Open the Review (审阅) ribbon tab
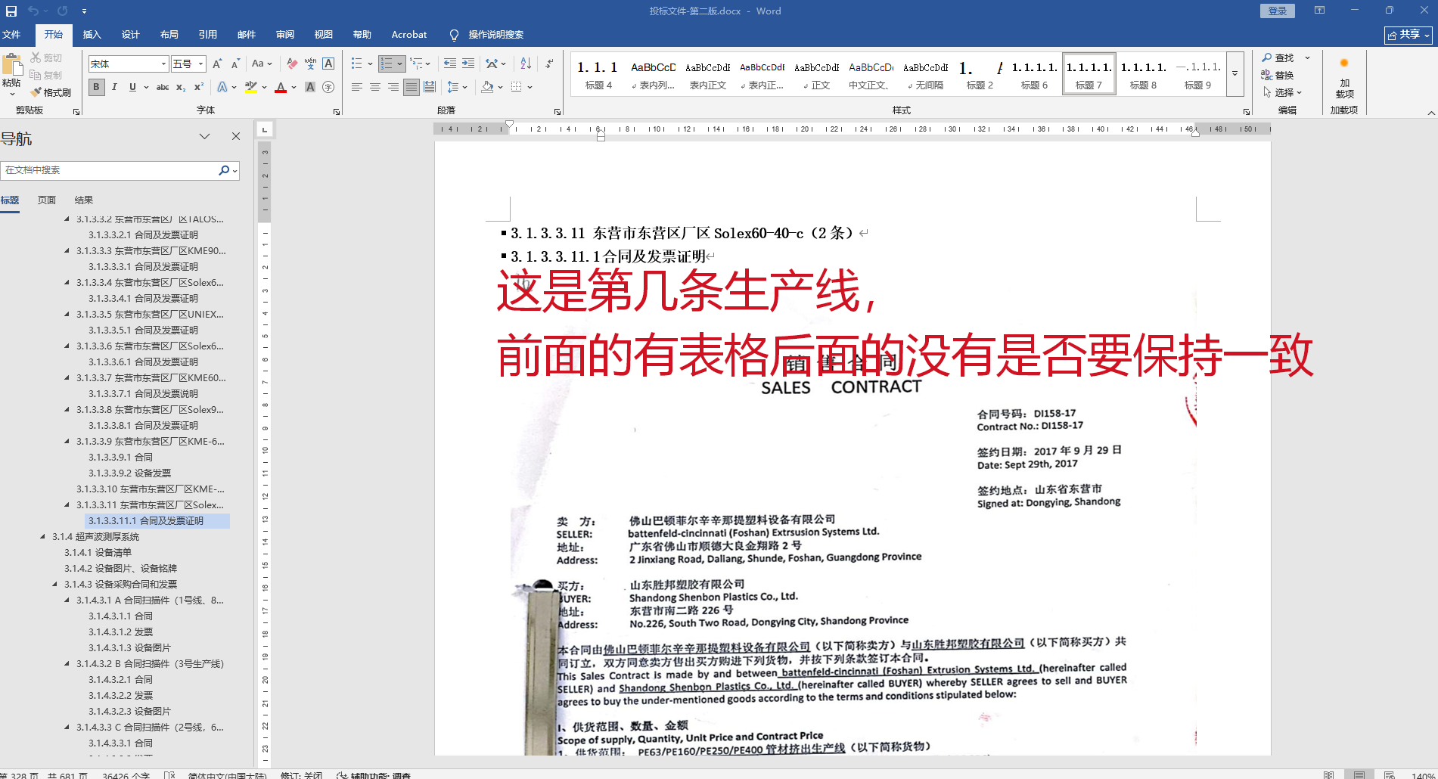 click(x=284, y=35)
